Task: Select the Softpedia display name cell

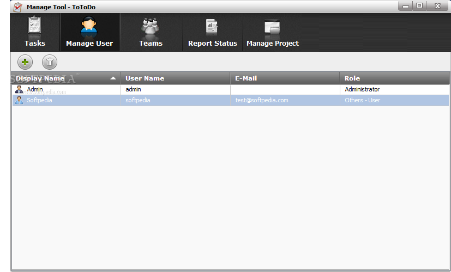Action: click(x=66, y=100)
